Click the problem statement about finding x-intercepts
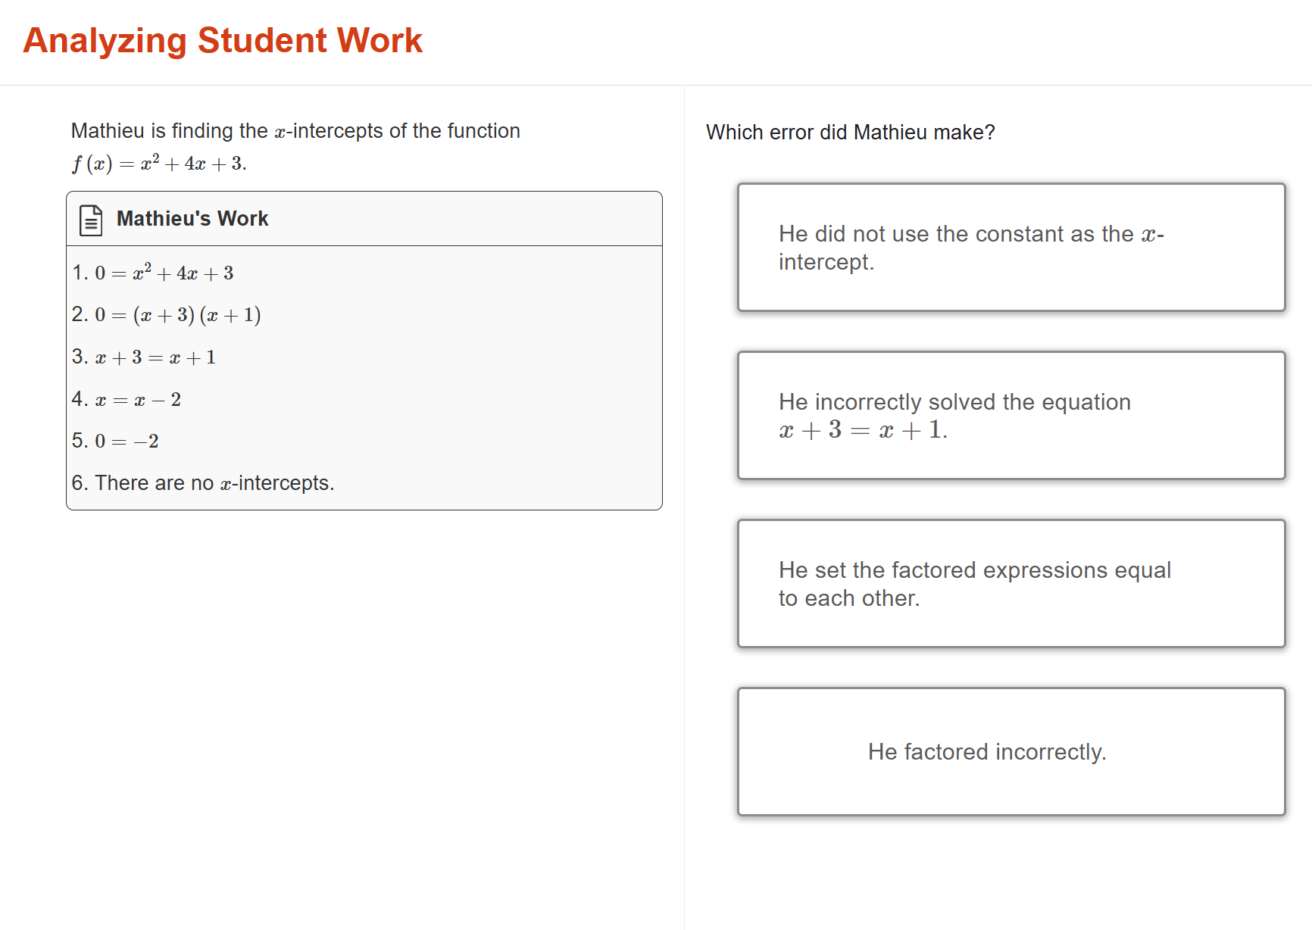 (x=295, y=130)
